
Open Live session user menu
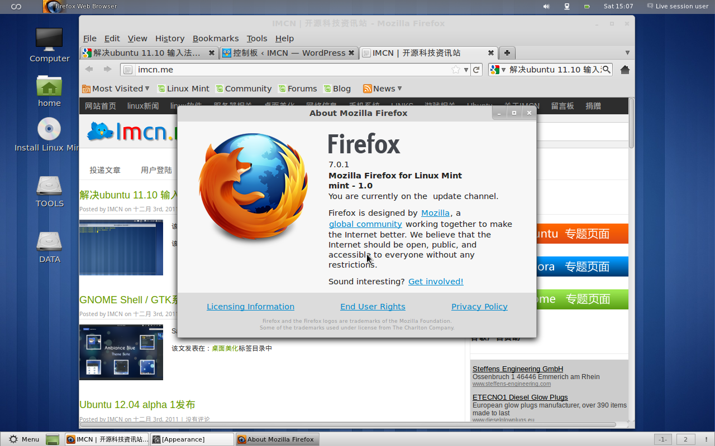(678, 6)
